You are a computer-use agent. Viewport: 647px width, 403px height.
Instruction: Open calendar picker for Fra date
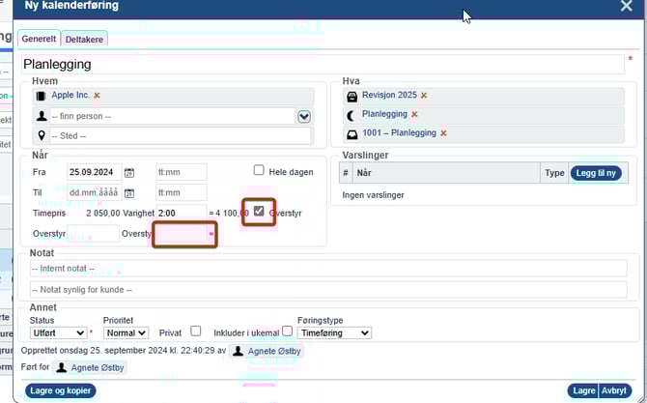[x=129, y=173]
